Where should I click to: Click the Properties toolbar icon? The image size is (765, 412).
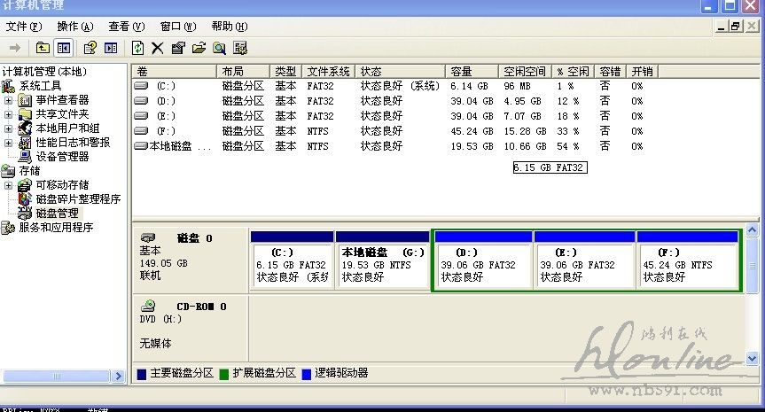coord(178,48)
